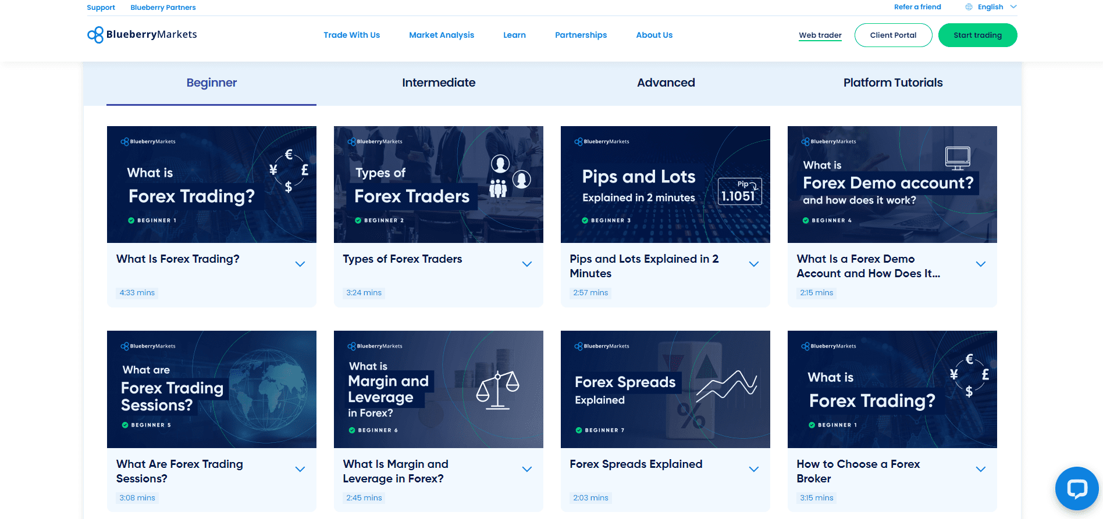1103x519 pixels.
Task: Open the Forex Trading Sessions video thumbnail
Action: click(x=212, y=389)
